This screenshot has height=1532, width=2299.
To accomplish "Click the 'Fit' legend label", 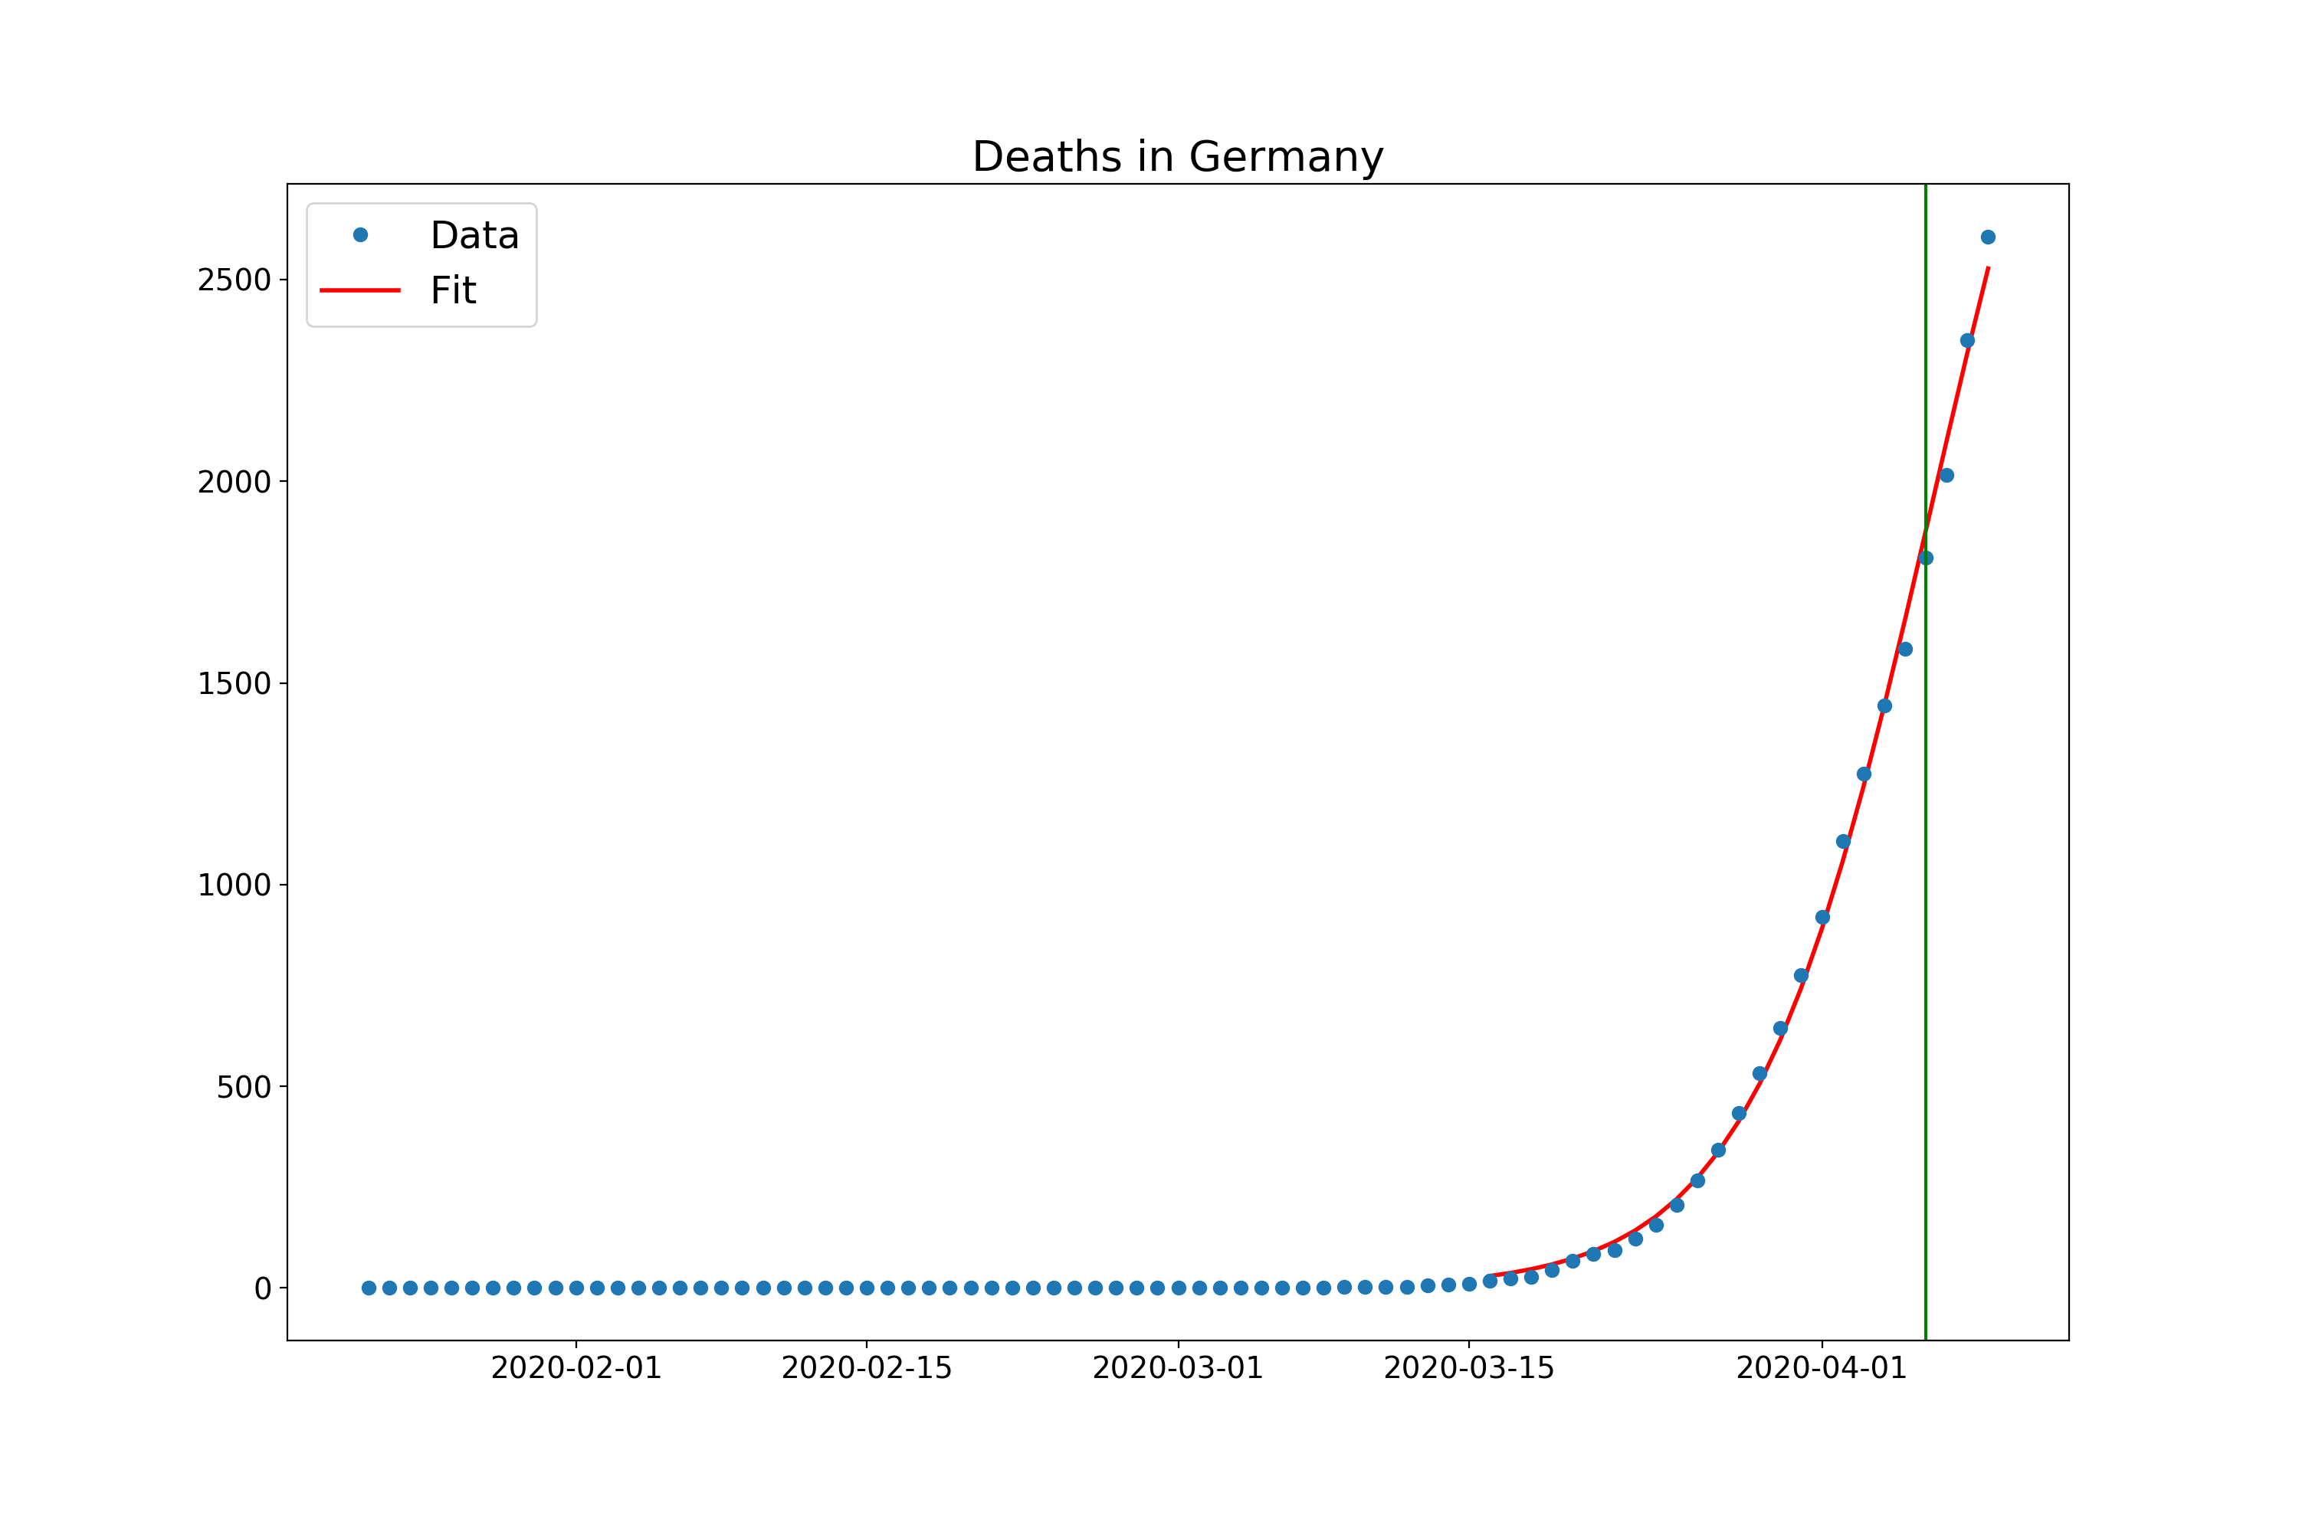I will (453, 290).
